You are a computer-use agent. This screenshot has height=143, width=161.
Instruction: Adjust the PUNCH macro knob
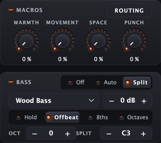coord(134,41)
